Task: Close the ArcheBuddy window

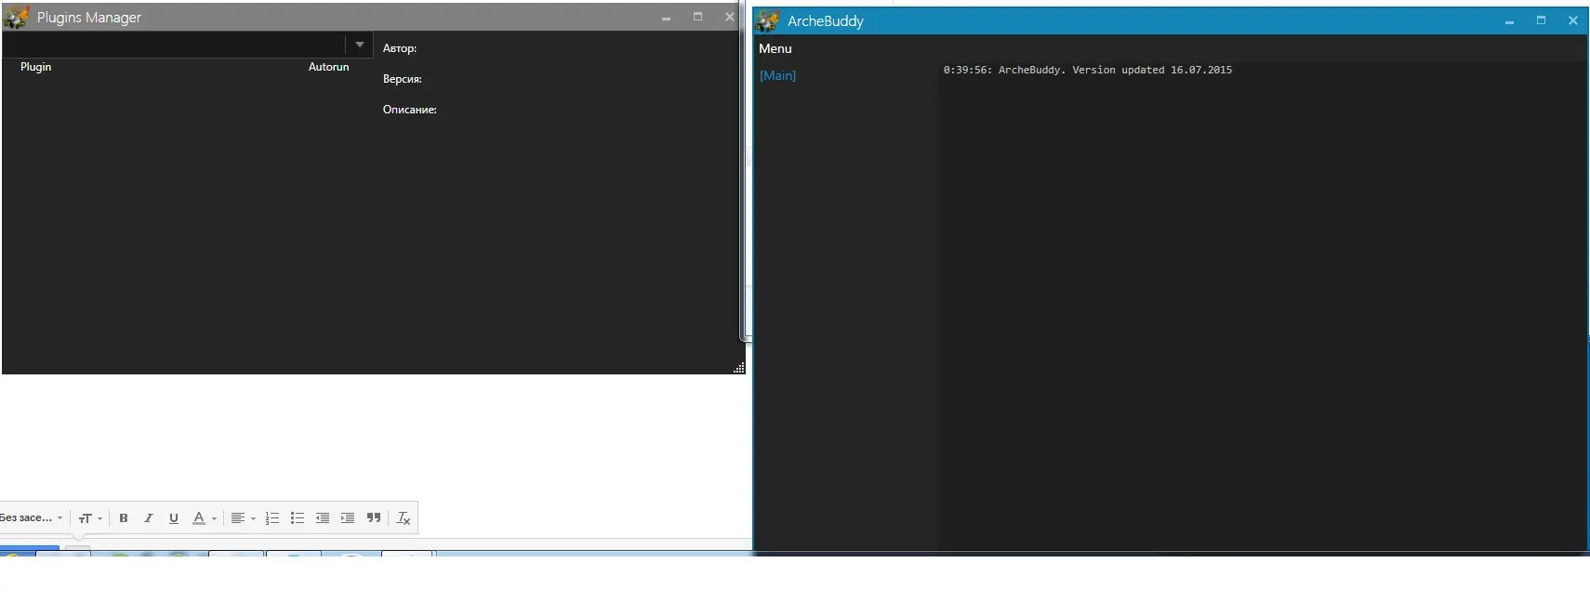Action: (1573, 20)
